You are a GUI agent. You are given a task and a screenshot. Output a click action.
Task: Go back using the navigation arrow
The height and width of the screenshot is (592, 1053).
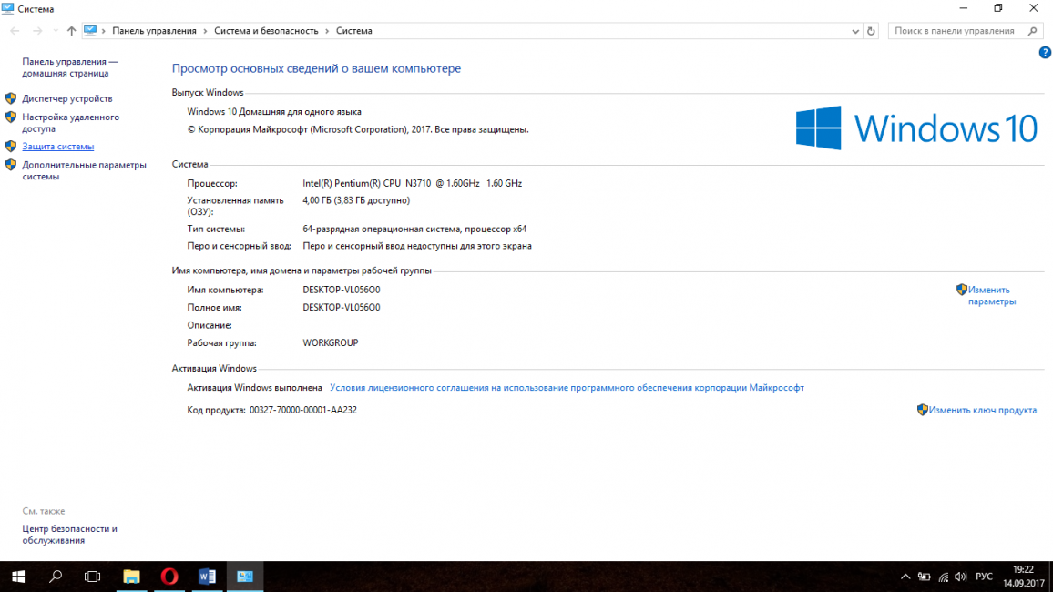(15, 31)
